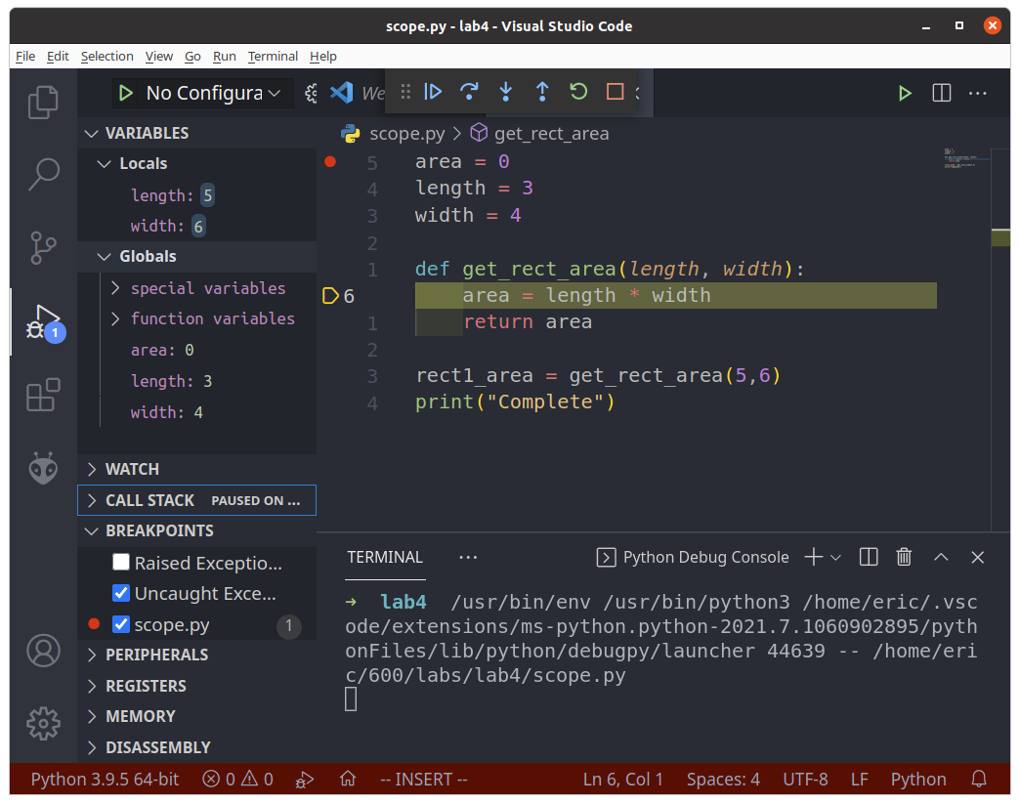Click Ln 6, Col 1 to go to line
Viewport: 1020px width, 804px height.
pyautogui.click(x=623, y=779)
